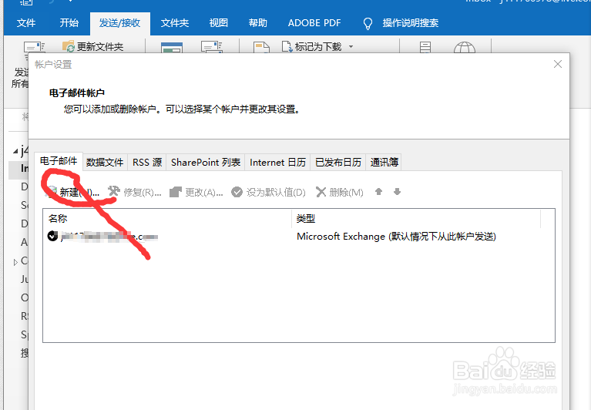Click the 操作说明搜索 search box
591x410 pixels.
pos(411,23)
